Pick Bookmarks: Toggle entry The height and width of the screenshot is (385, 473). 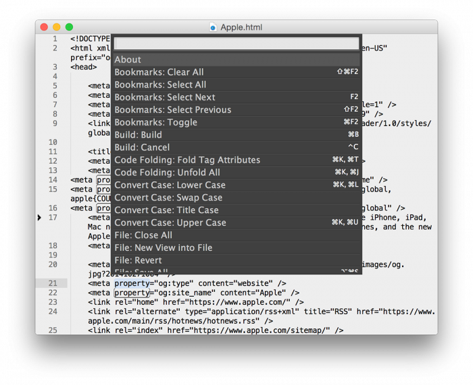236,123
